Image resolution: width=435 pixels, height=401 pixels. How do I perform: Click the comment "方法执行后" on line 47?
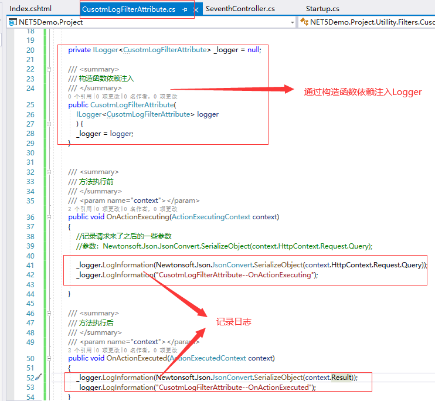[x=96, y=323]
